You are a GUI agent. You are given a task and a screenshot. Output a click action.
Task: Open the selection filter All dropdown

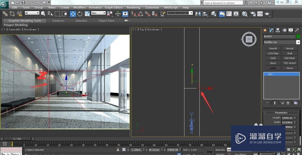[x=32, y=13]
